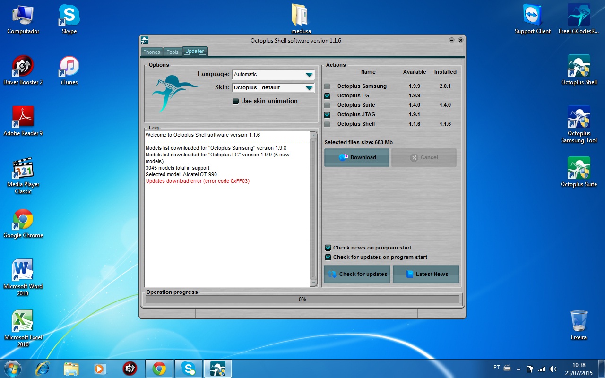The height and width of the screenshot is (378, 605).
Task: Switch to Skype in taskbar
Action: click(189, 369)
